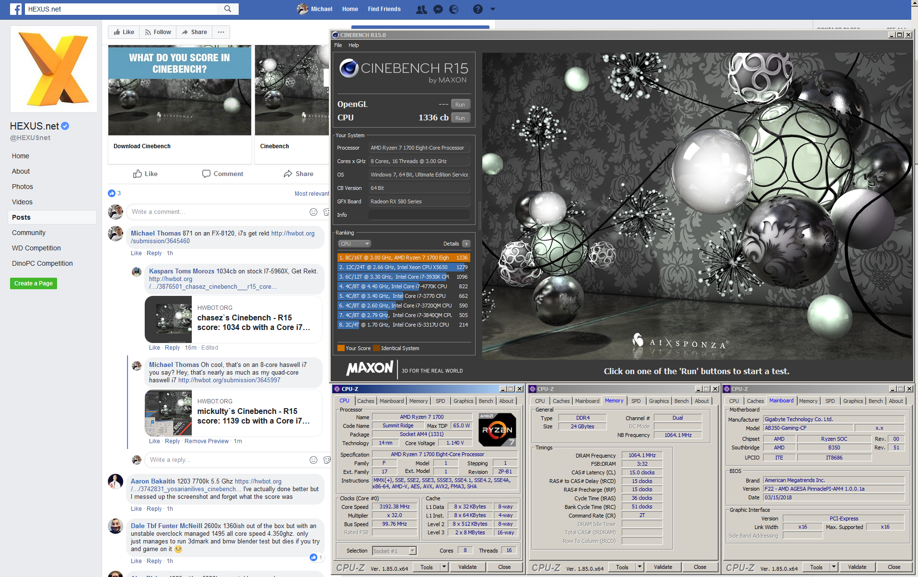The height and width of the screenshot is (577, 918).
Task: Click Your Score orange legend swatch
Action: click(341, 348)
